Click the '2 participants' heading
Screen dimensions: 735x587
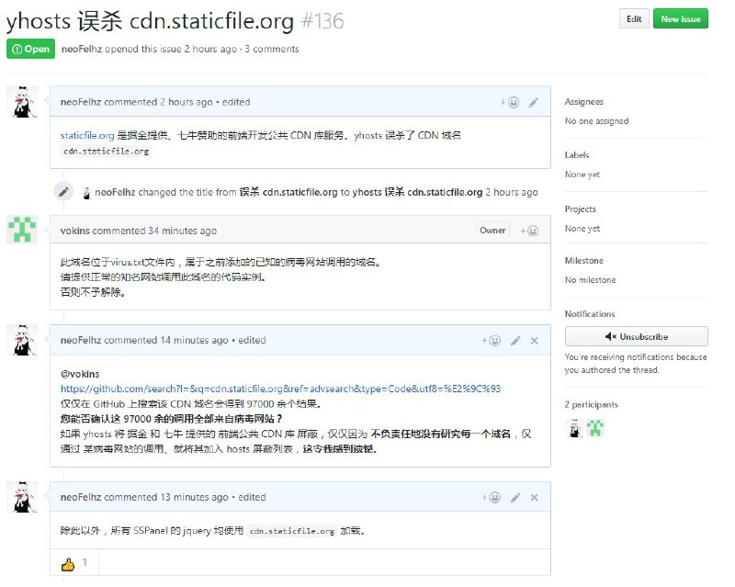[x=591, y=404]
